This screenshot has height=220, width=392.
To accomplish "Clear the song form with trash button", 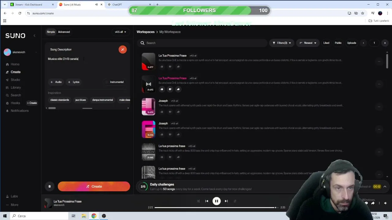I will [50, 186].
